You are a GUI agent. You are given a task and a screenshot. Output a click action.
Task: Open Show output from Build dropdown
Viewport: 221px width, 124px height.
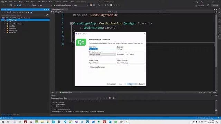pos(81,98)
